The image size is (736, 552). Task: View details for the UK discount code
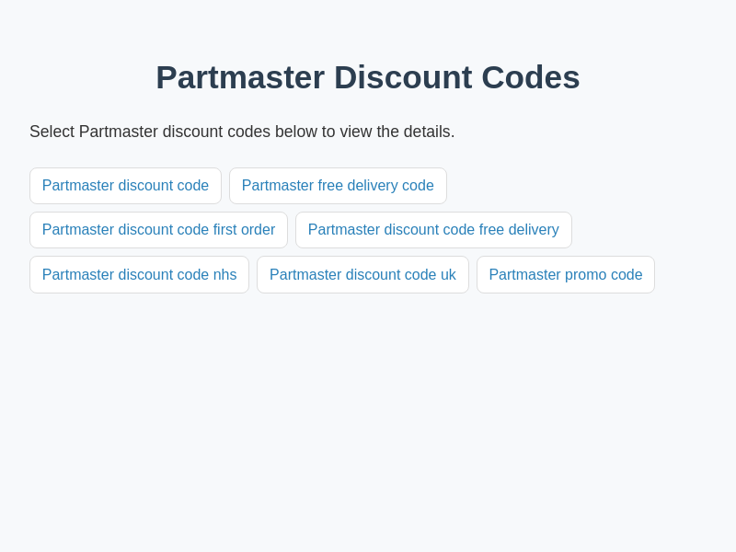[362, 275]
